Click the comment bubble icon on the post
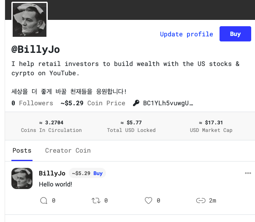Screen dimensions: 255x222 (x=43, y=200)
